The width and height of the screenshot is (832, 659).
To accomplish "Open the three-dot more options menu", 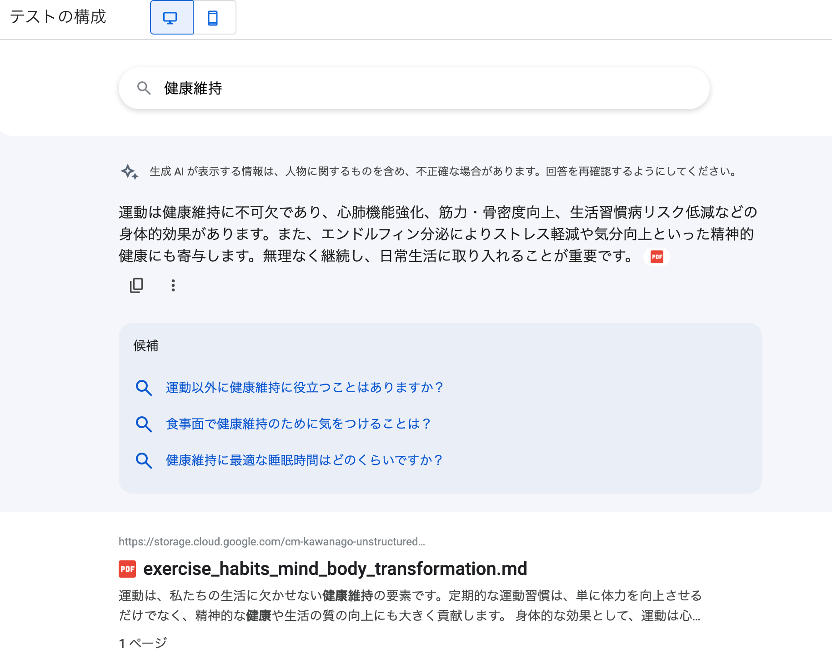I will coord(173,285).
